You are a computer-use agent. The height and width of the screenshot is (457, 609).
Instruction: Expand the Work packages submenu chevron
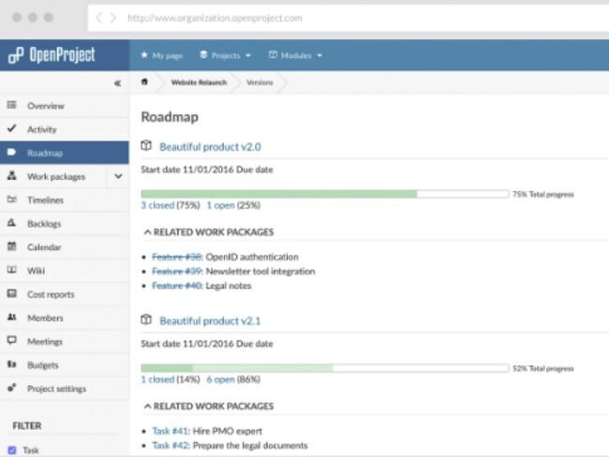click(118, 176)
